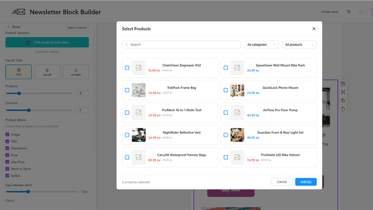Toggle the Sale Price checkbox
The image size is (373, 210).
(7, 162)
